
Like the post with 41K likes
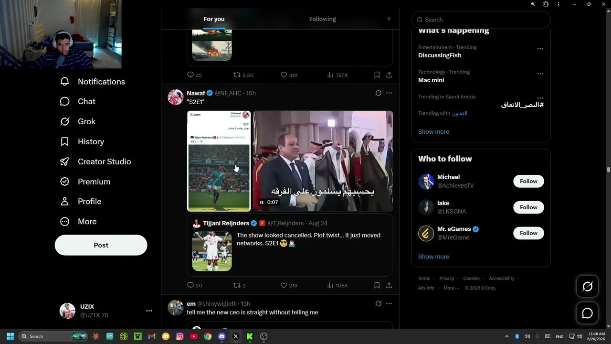coord(289,75)
